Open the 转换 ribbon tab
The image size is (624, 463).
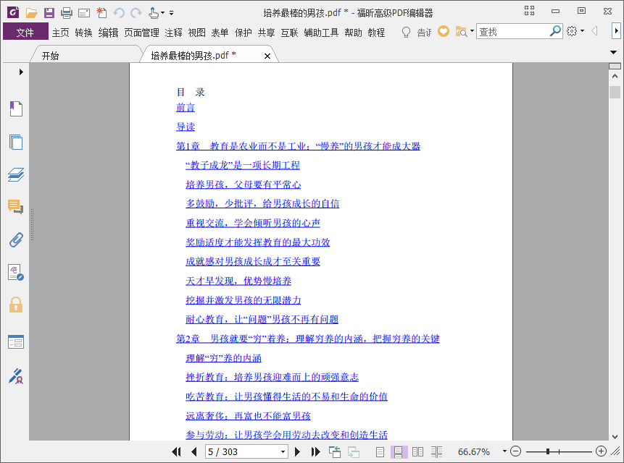[83, 33]
